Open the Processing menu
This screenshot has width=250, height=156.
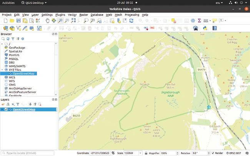[x=132, y=15]
